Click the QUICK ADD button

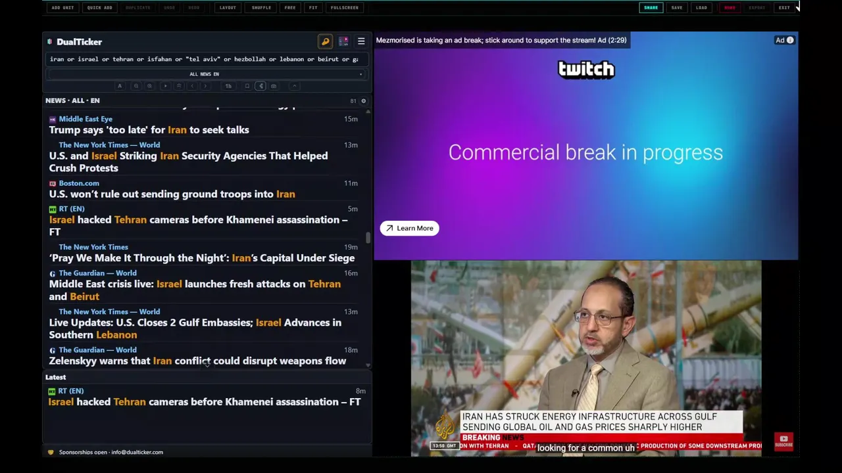tap(99, 8)
